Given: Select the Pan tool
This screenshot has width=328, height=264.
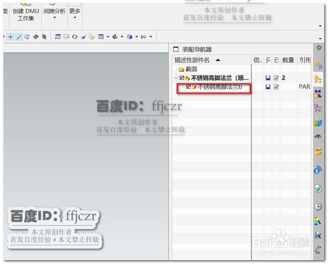Looking at the screenshot, I should 66,37.
